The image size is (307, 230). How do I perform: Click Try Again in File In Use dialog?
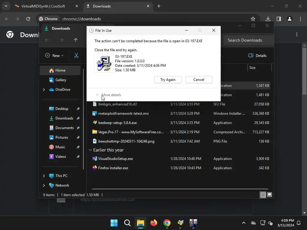point(168,80)
